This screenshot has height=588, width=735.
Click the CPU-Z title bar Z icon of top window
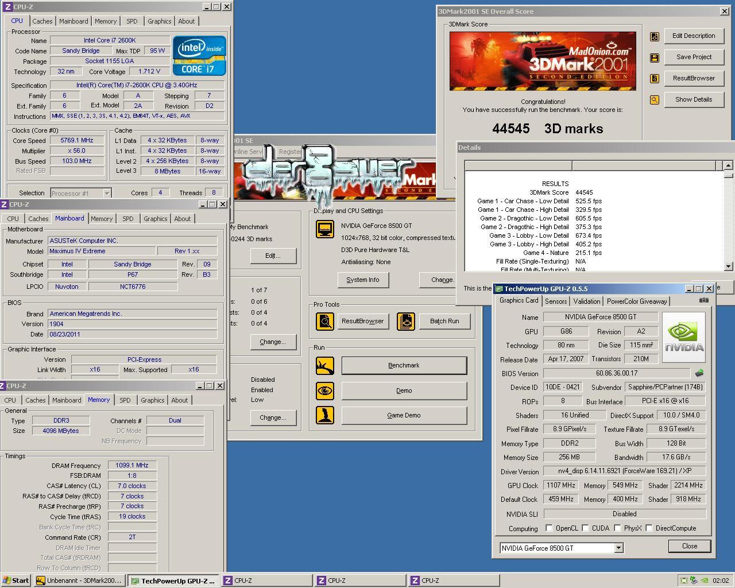click(x=7, y=7)
